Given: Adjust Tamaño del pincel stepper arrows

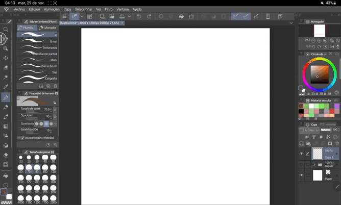Looking at the screenshot, I should click(51, 110).
